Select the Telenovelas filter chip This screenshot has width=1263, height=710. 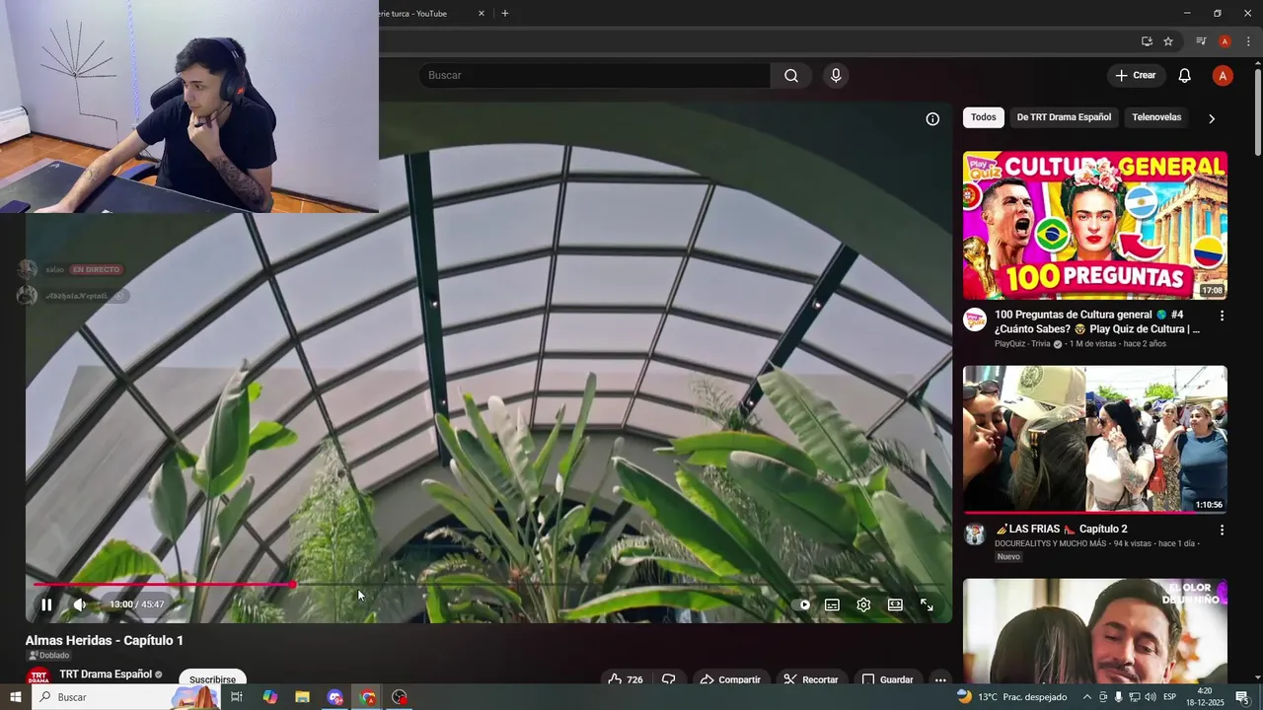click(x=1156, y=117)
